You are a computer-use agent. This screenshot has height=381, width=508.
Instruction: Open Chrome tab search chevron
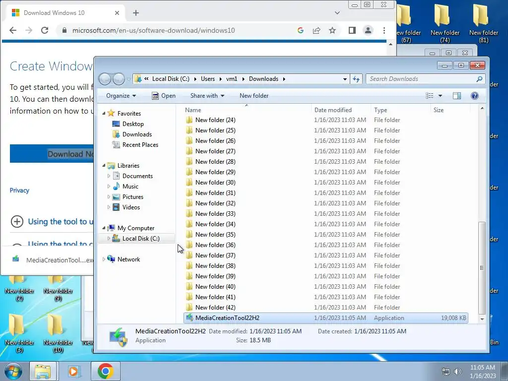(337, 13)
